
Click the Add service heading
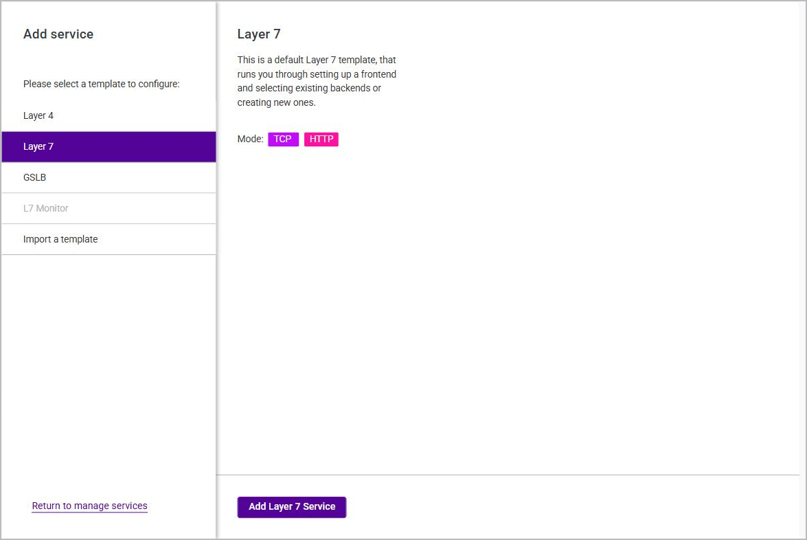58,34
